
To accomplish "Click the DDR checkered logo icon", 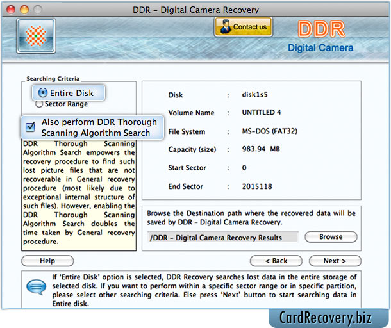I will click(x=36, y=36).
